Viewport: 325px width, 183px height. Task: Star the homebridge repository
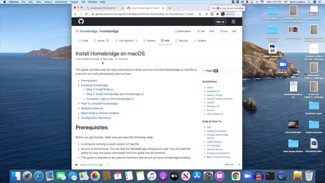point(201,31)
